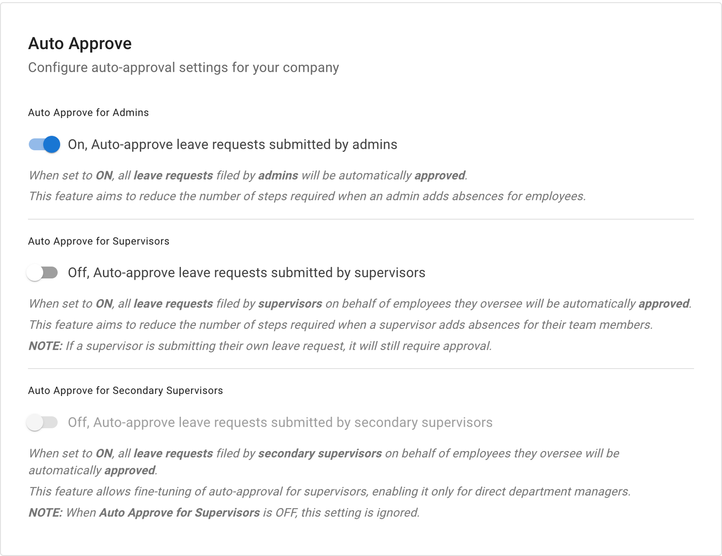Click the supervisors Off status text

coord(246,273)
